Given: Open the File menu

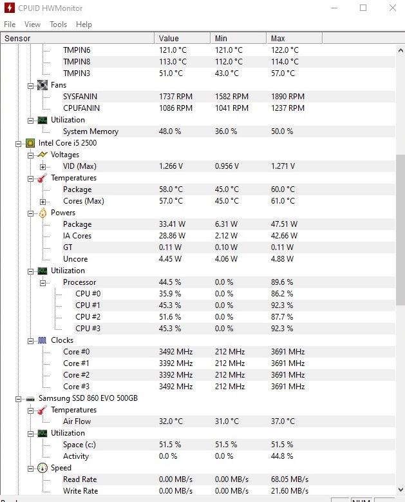Looking at the screenshot, I should click(x=10, y=24).
